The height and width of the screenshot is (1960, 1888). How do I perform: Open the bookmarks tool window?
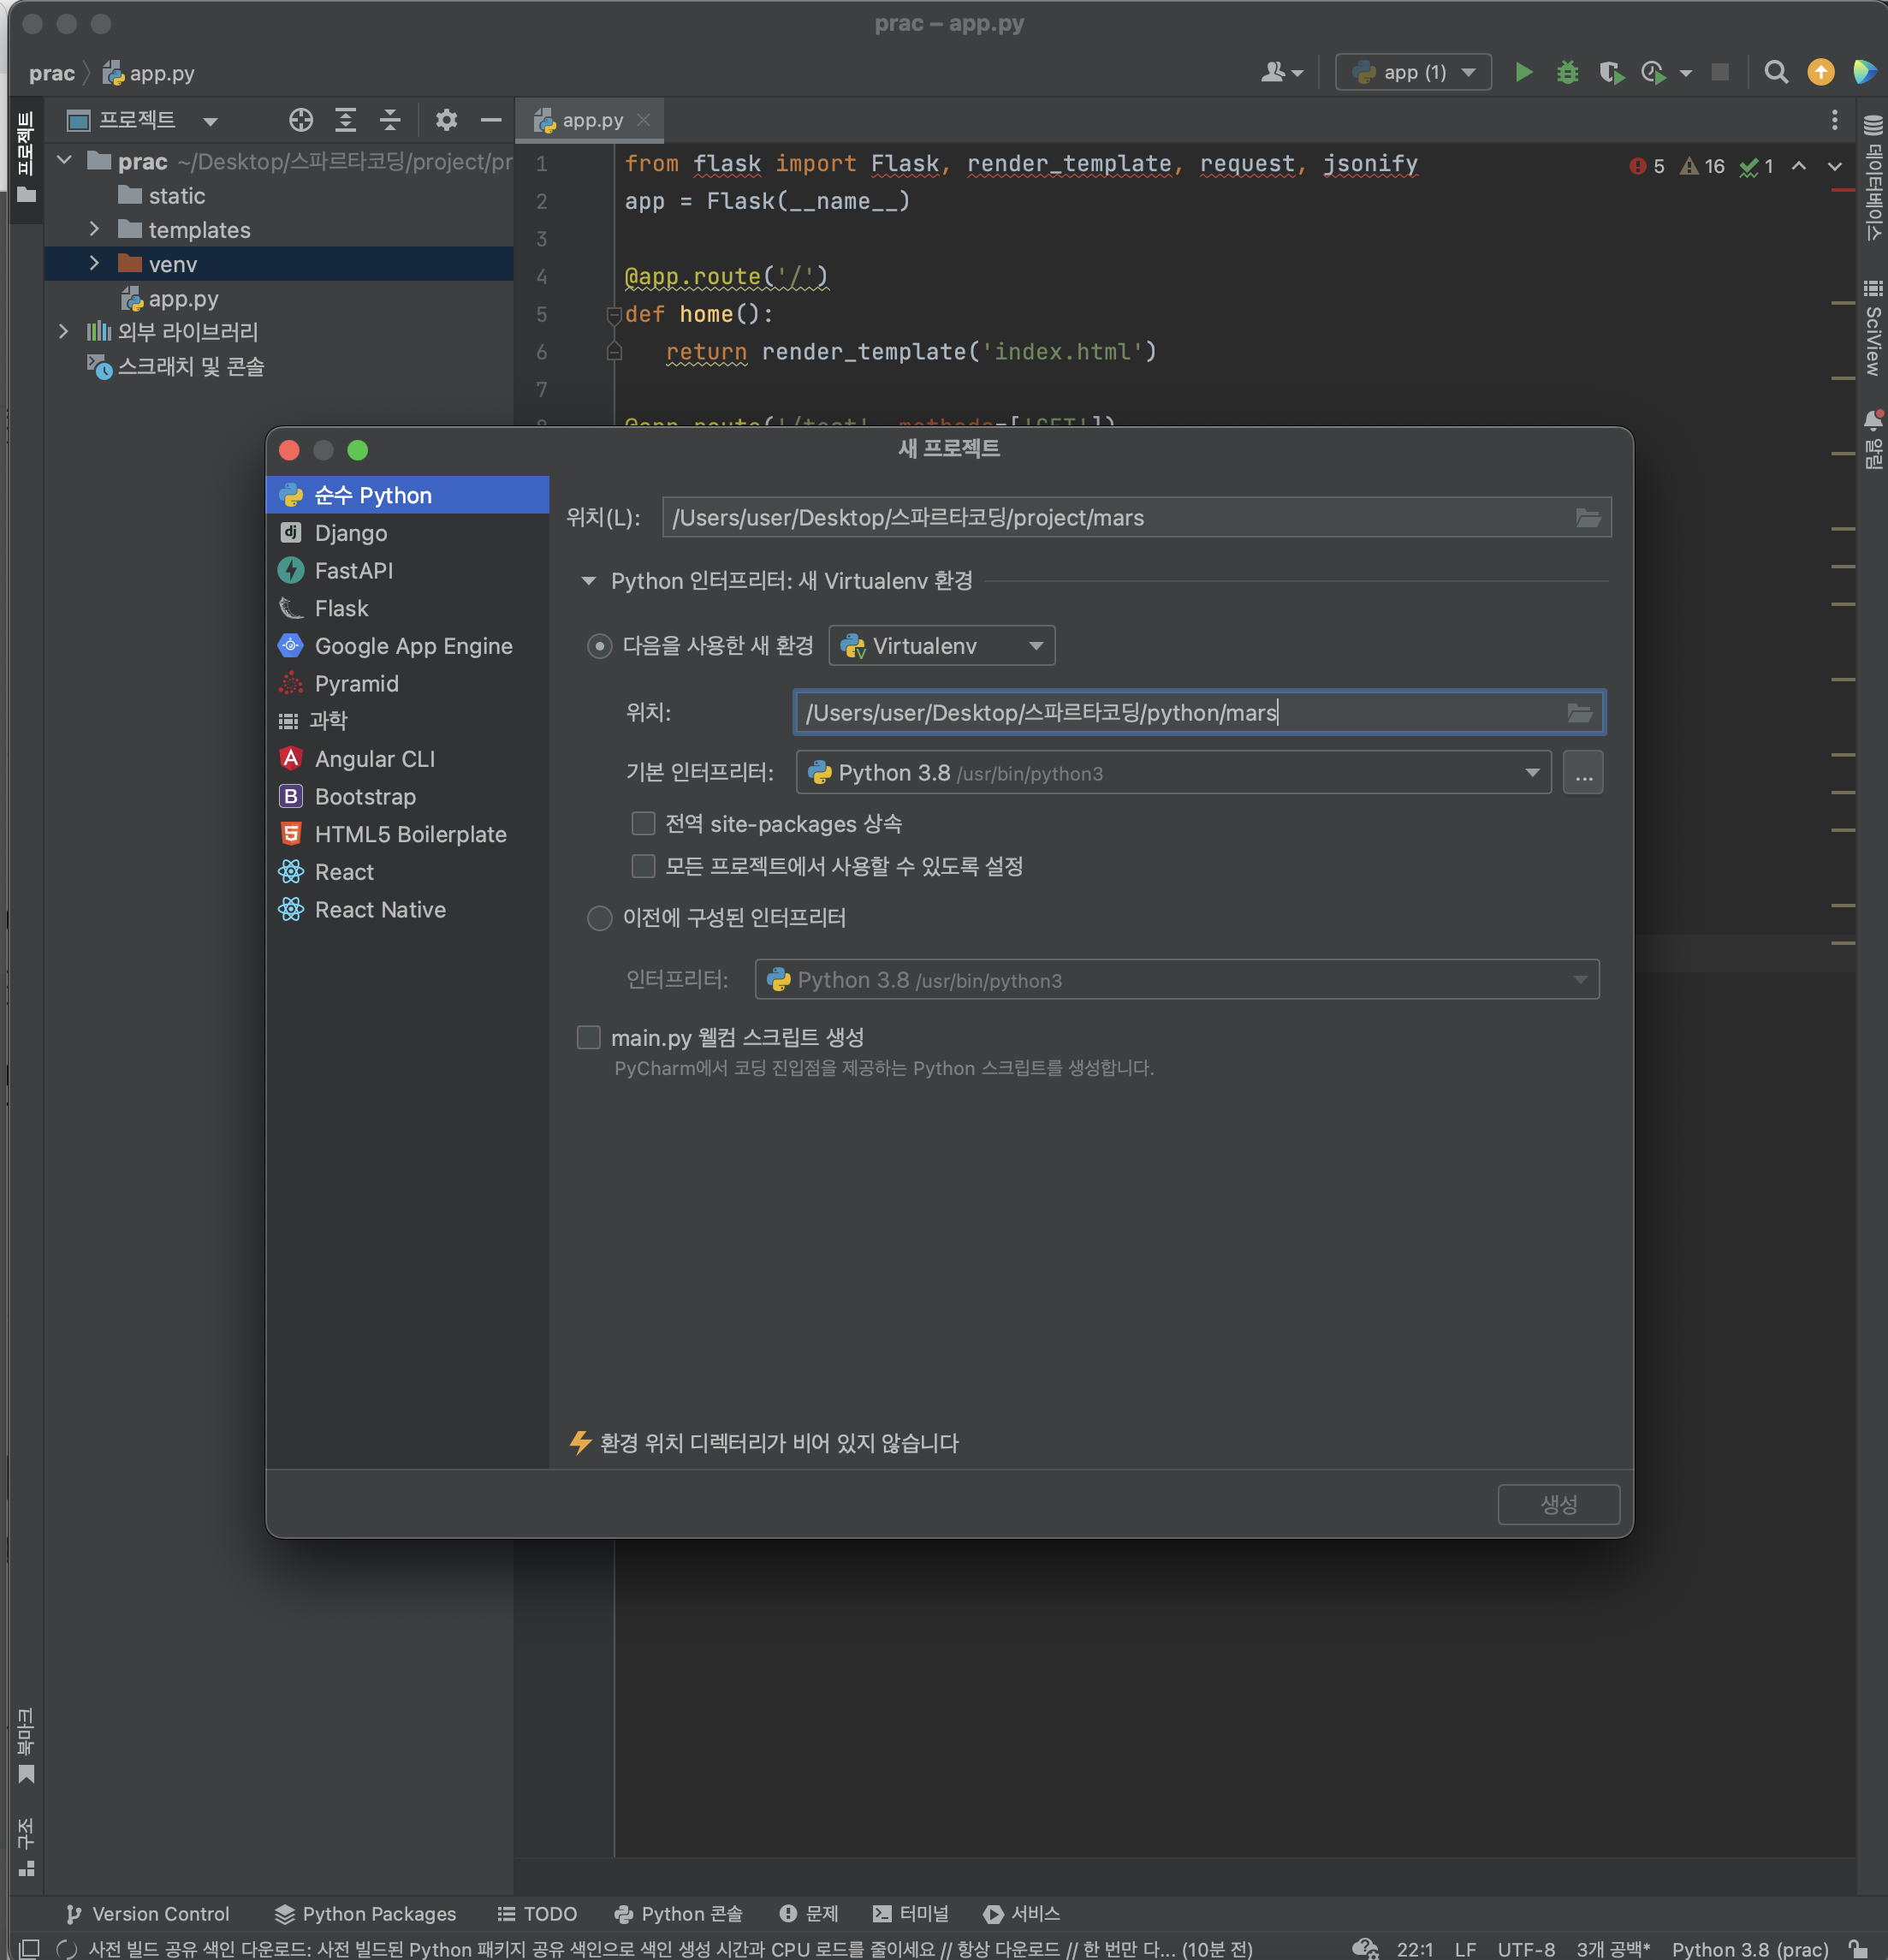(26, 1746)
